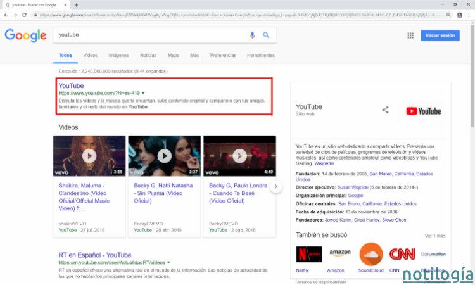This screenshot has width=475, height=285.
Task: Close the youtube browser tab
Action: [66, 5]
